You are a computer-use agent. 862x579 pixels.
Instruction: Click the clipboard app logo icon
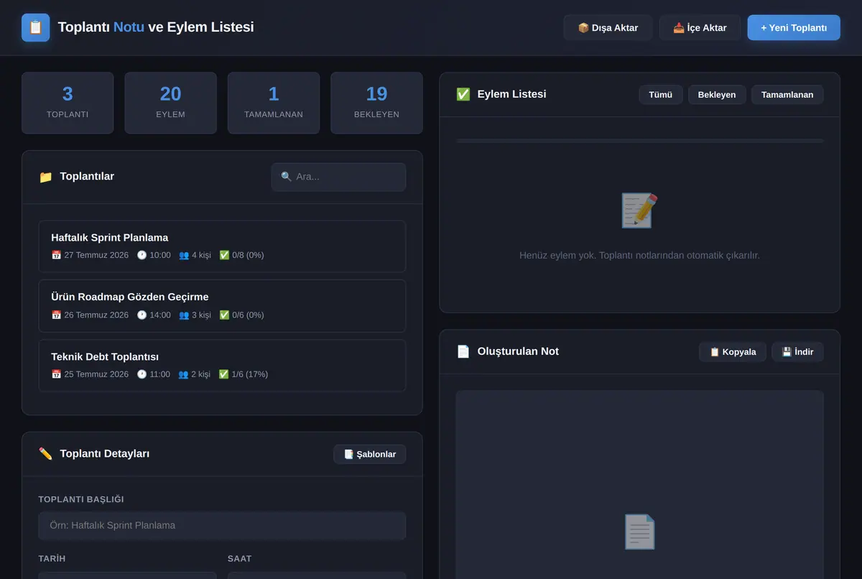click(36, 27)
